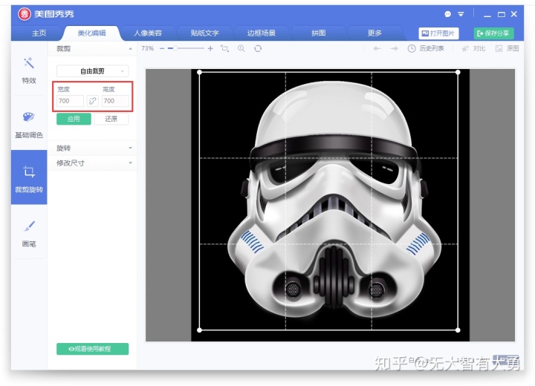Switch to the 美化编辑 tab
This screenshot has height=386, width=535.
(x=91, y=33)
